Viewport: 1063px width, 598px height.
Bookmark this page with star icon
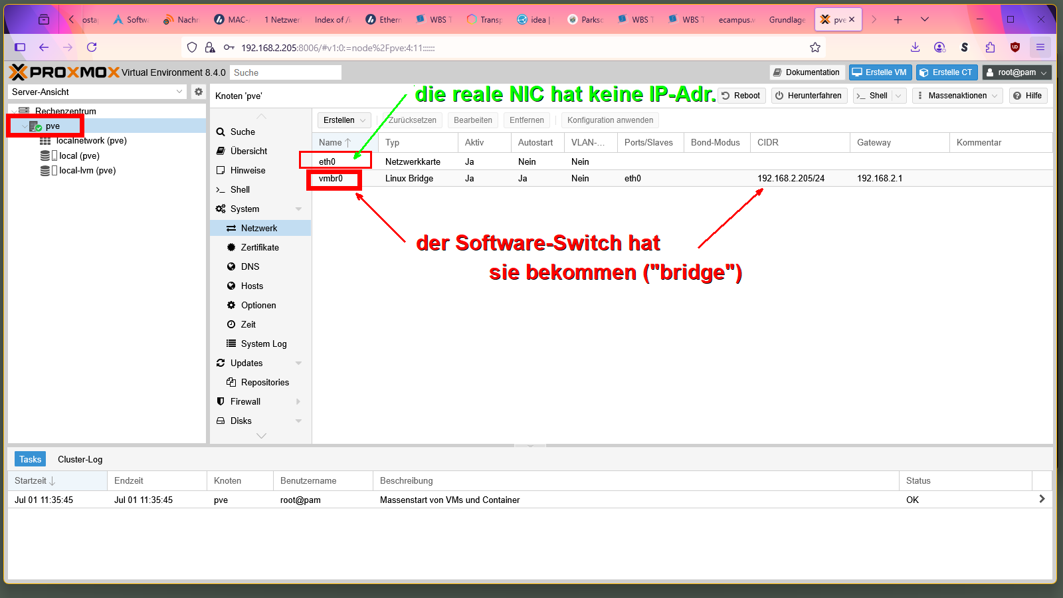click(x=815, y=47)
